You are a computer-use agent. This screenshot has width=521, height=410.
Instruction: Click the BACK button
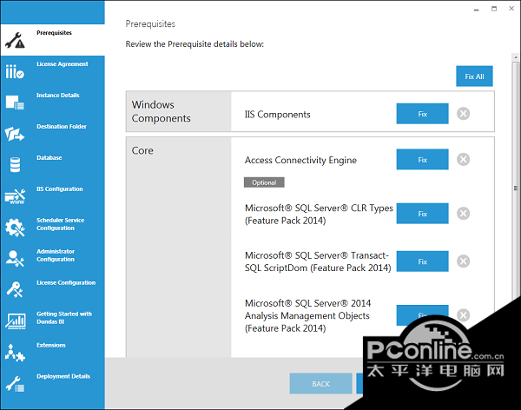(x=320, y=383)
